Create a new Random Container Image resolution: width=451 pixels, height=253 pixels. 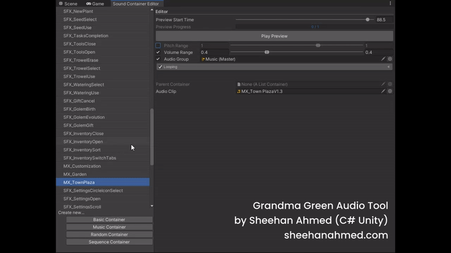point(109,234)
